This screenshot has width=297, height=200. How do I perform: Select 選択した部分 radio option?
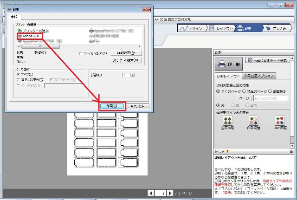(19, 80)
